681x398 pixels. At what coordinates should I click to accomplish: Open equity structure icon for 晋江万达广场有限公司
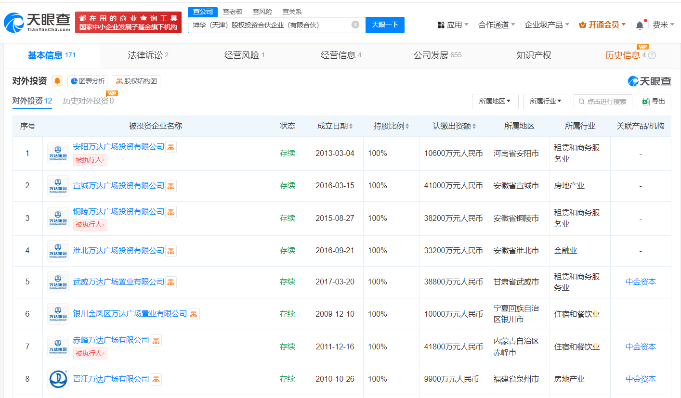156,379
